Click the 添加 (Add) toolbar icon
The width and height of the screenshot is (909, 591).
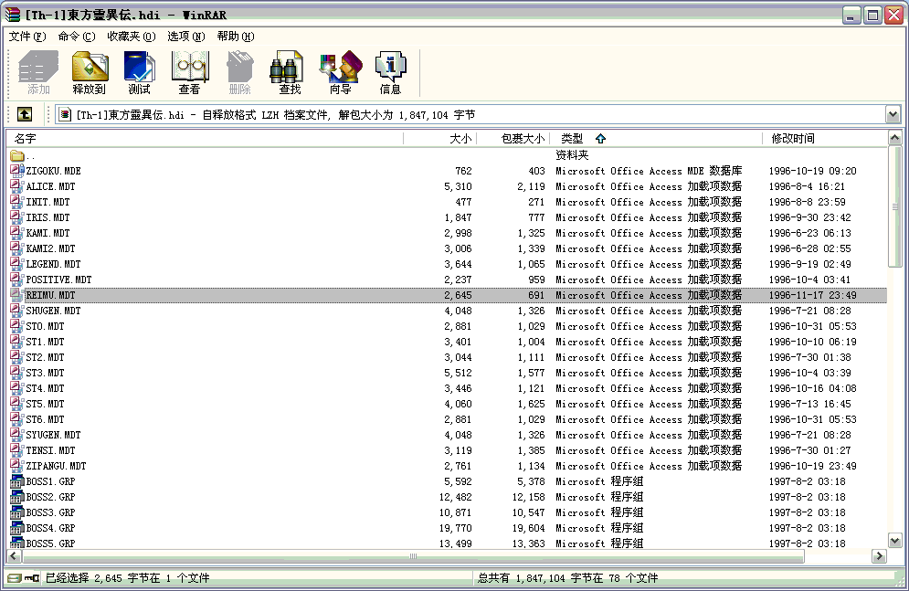38,72
